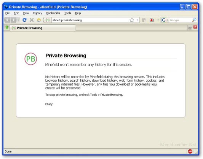Open the Help menu
203x159 pixels.
click(x=78, y=13)
